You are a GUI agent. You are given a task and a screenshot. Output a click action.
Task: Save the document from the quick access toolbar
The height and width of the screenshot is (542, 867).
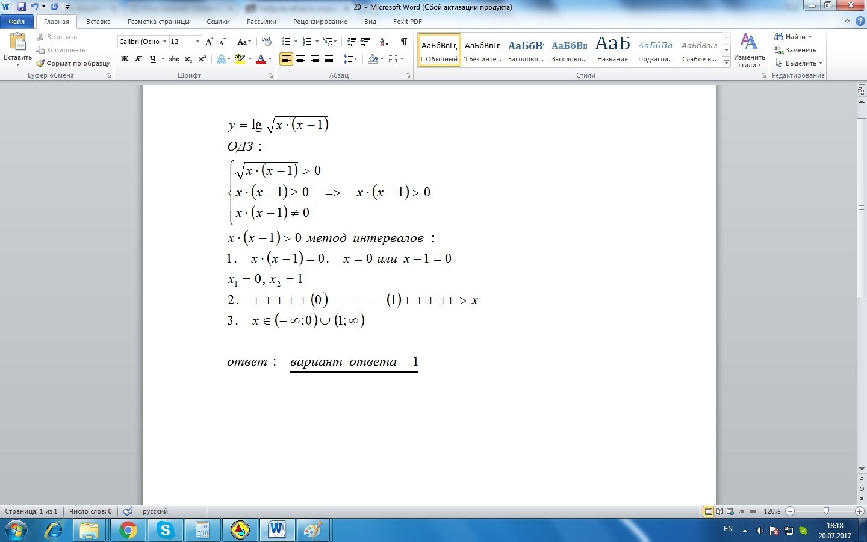point(22,7)
